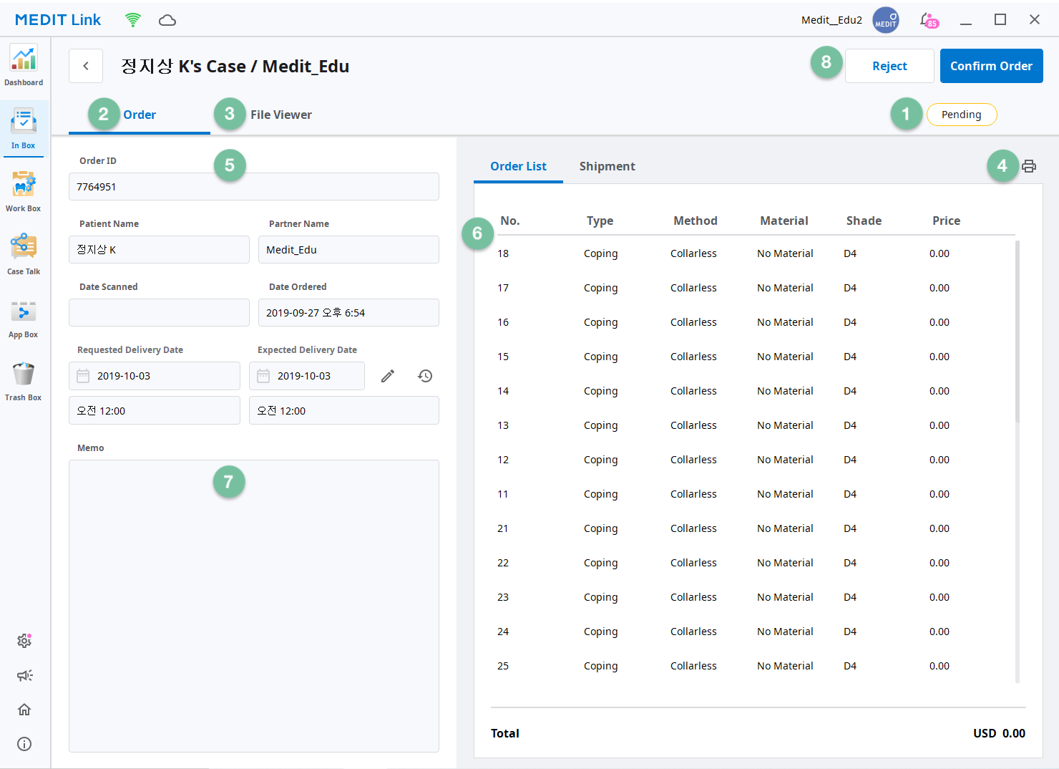View delivery date change history icon
Viewport: 1059px width, 769px height.
(425, 376)
